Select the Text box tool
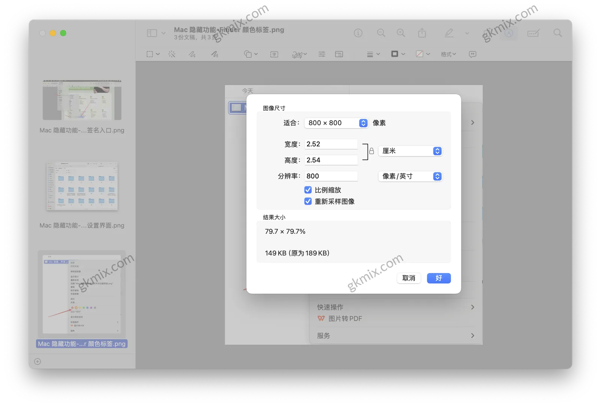Viewport: 601px width, 407px height. (274, 54)
